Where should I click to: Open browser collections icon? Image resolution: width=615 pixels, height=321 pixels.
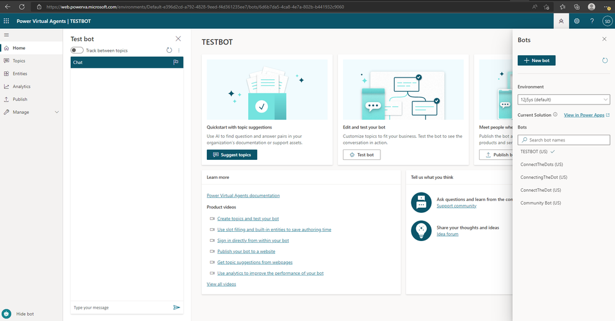(577, 7)
